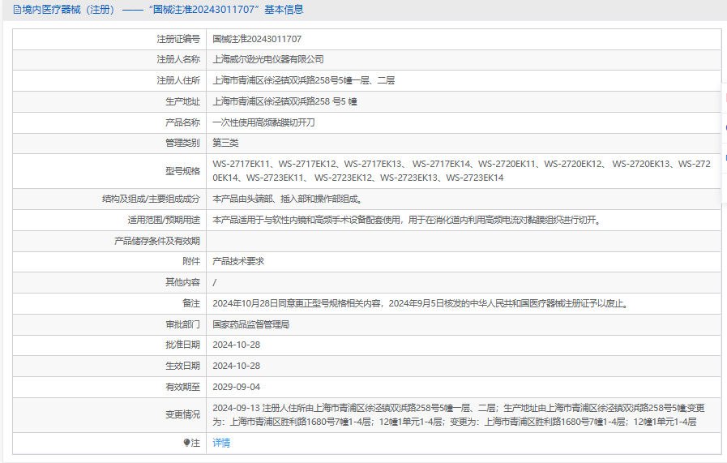The width and height of the screenshot is (727, 463).
Task: Click the 适用范围/预期用途 description text
Action: point(407,220)
